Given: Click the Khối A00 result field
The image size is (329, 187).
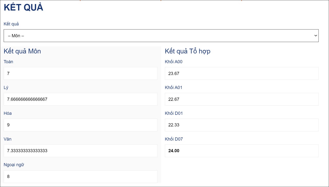Looking at the screenshot, I should pos(242,73).
